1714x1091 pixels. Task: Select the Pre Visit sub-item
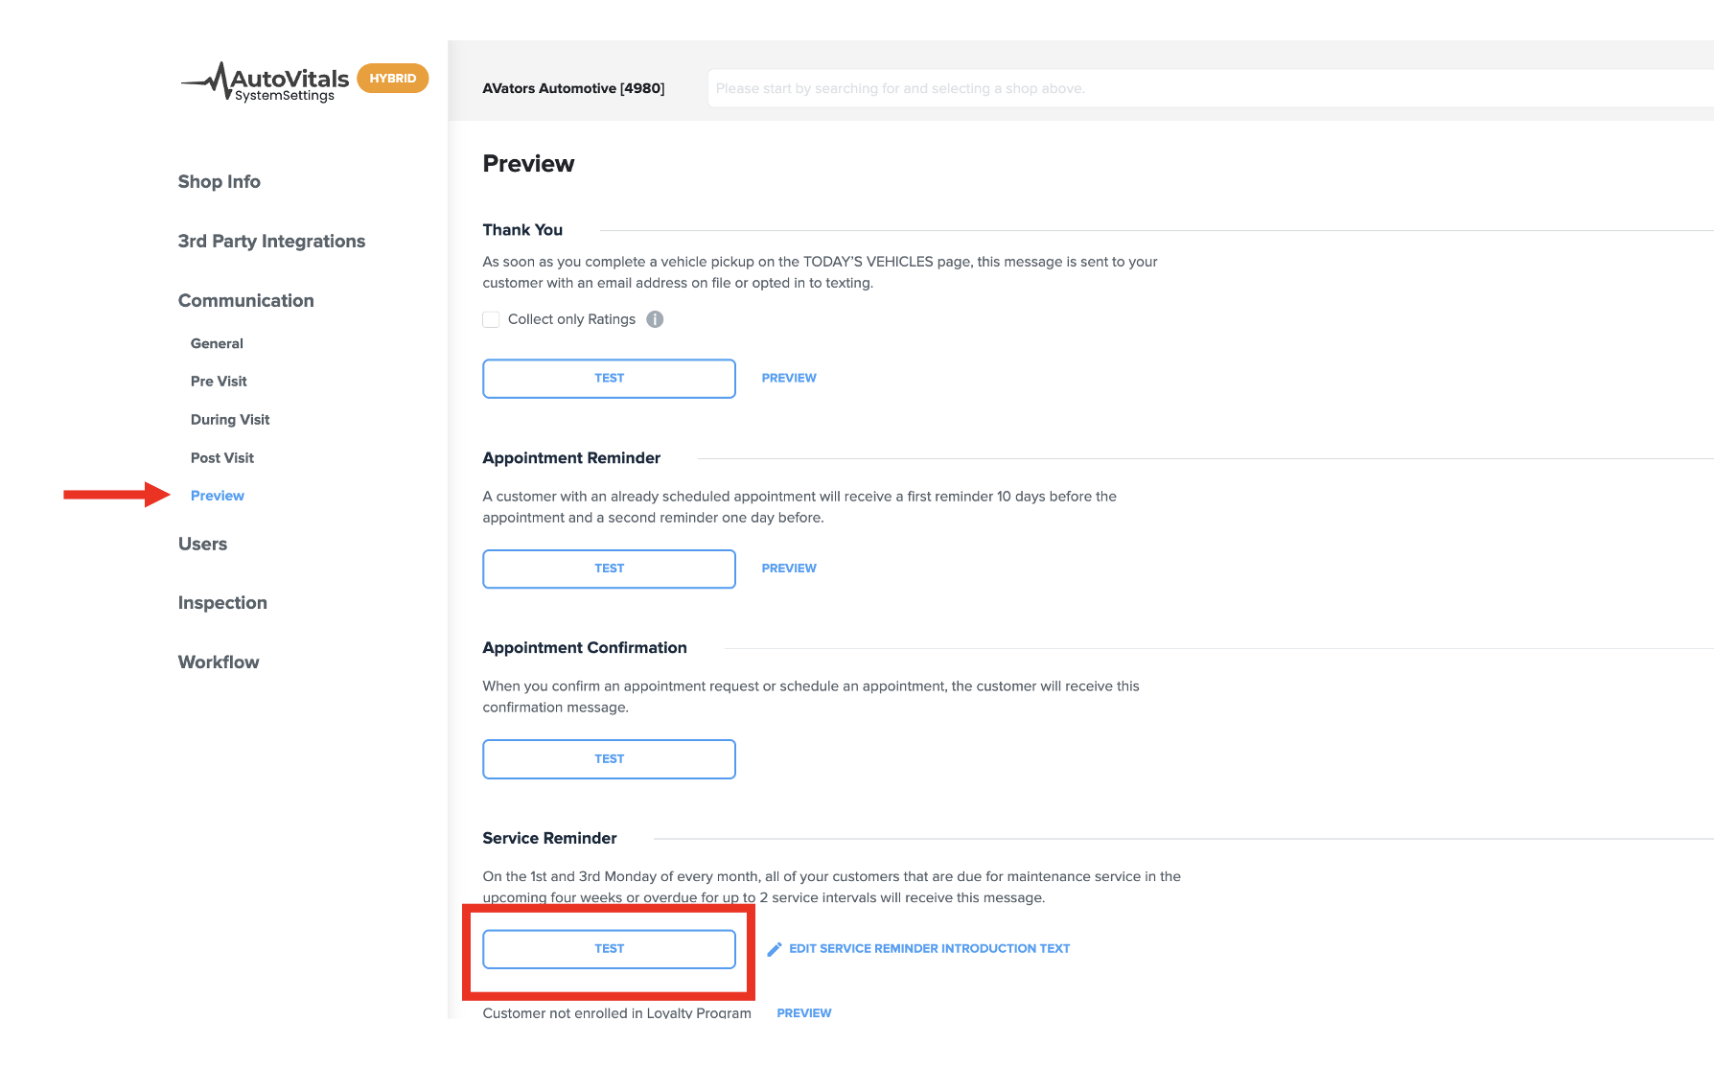click(219, 381)
